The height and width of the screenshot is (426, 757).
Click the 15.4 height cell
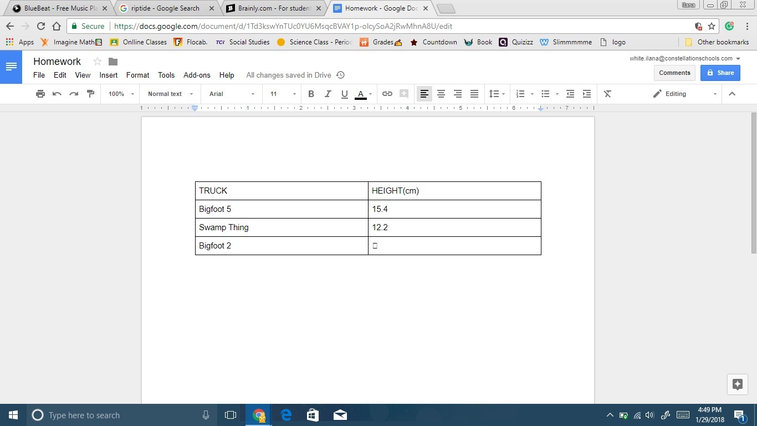454,209
